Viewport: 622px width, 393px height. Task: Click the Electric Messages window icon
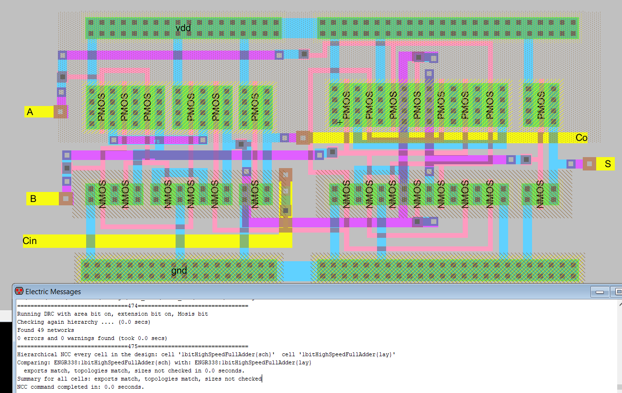click(x=19, y=291)
